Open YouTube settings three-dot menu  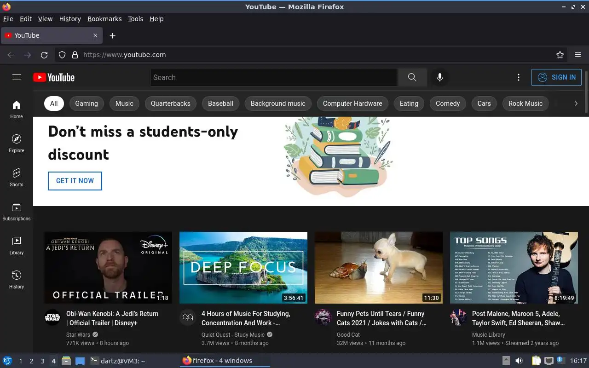pos(519,77)
